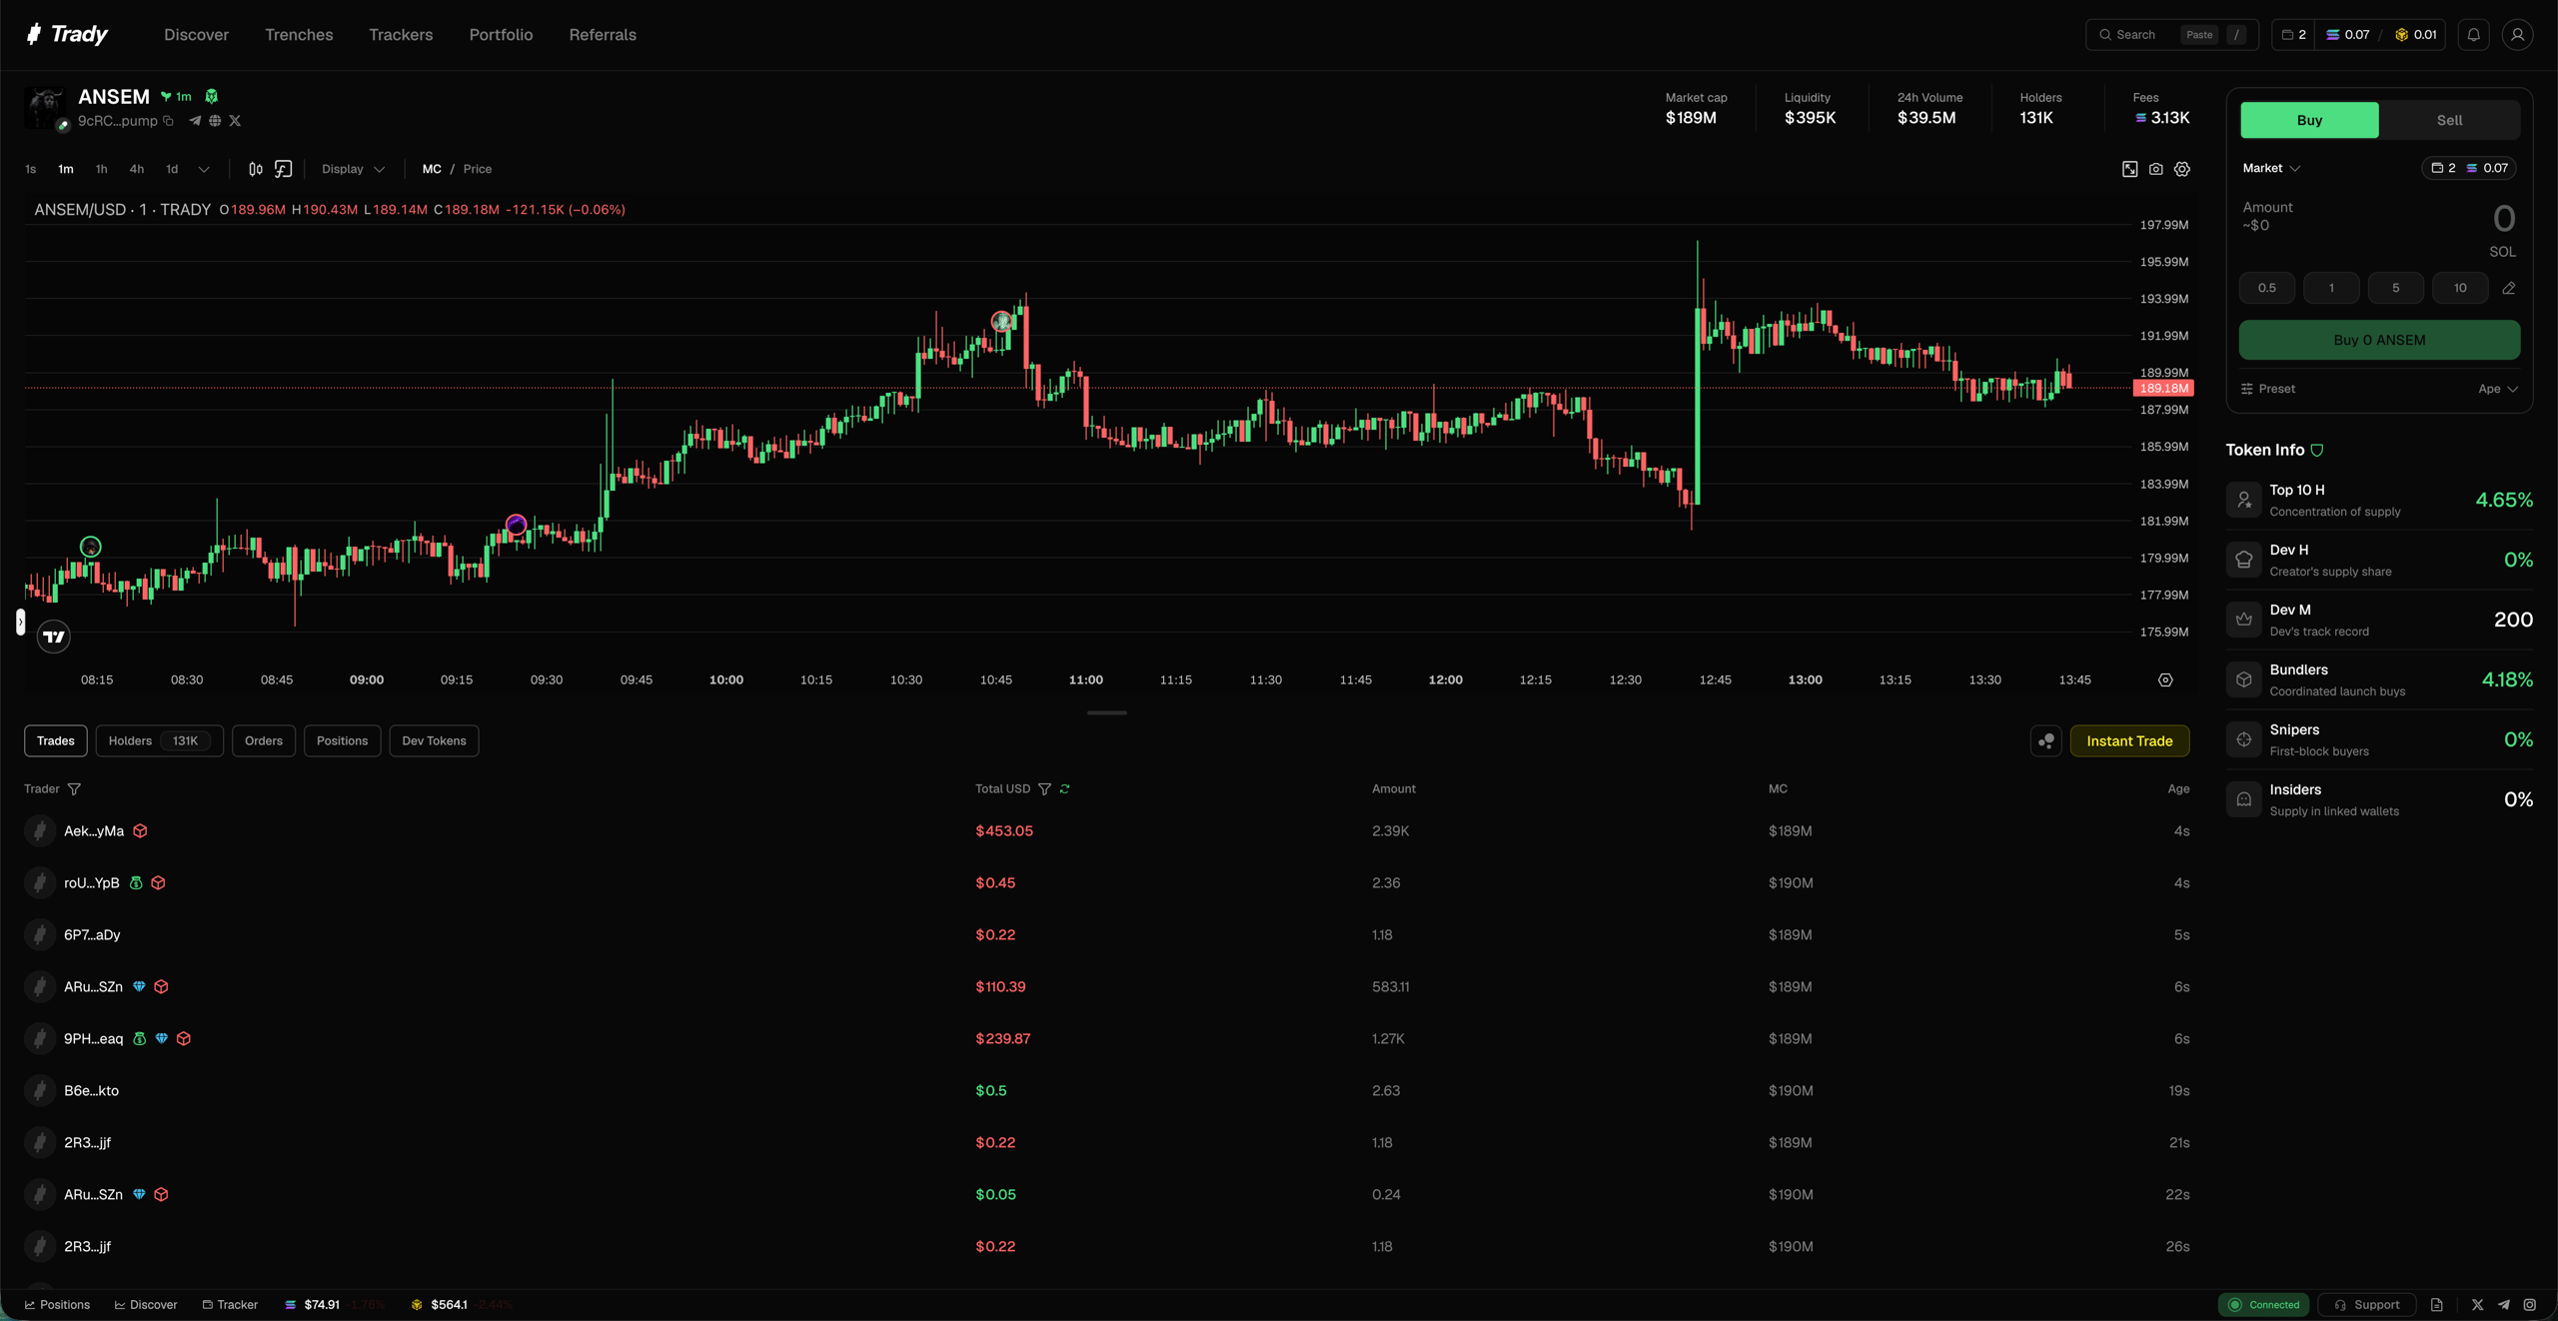
Task: Click the Buy 0 ANSEM button
Action: (2379, 340)
